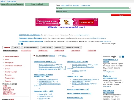Click the КИЕВ ad link in sidebar
134x100 pixels.
[x=5, y=86]
